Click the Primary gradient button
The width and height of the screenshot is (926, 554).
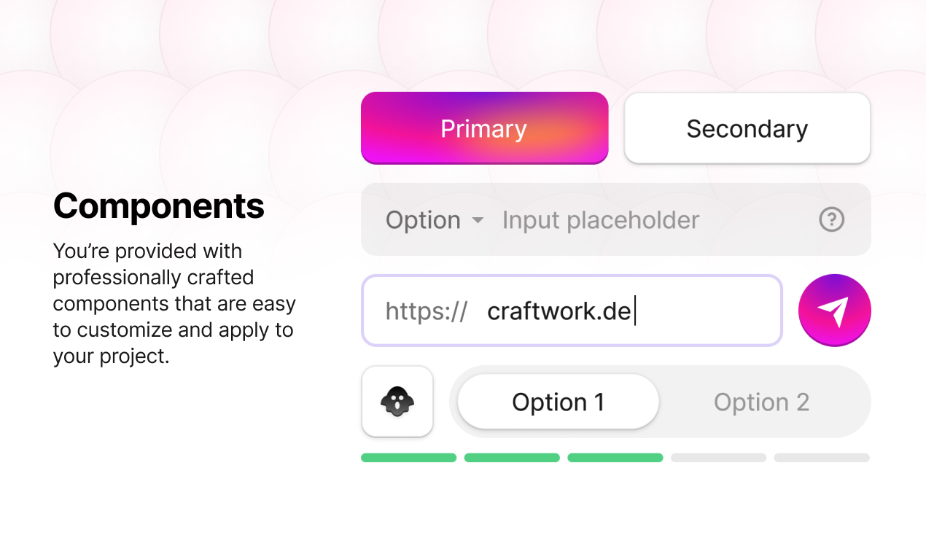point(484,128)
